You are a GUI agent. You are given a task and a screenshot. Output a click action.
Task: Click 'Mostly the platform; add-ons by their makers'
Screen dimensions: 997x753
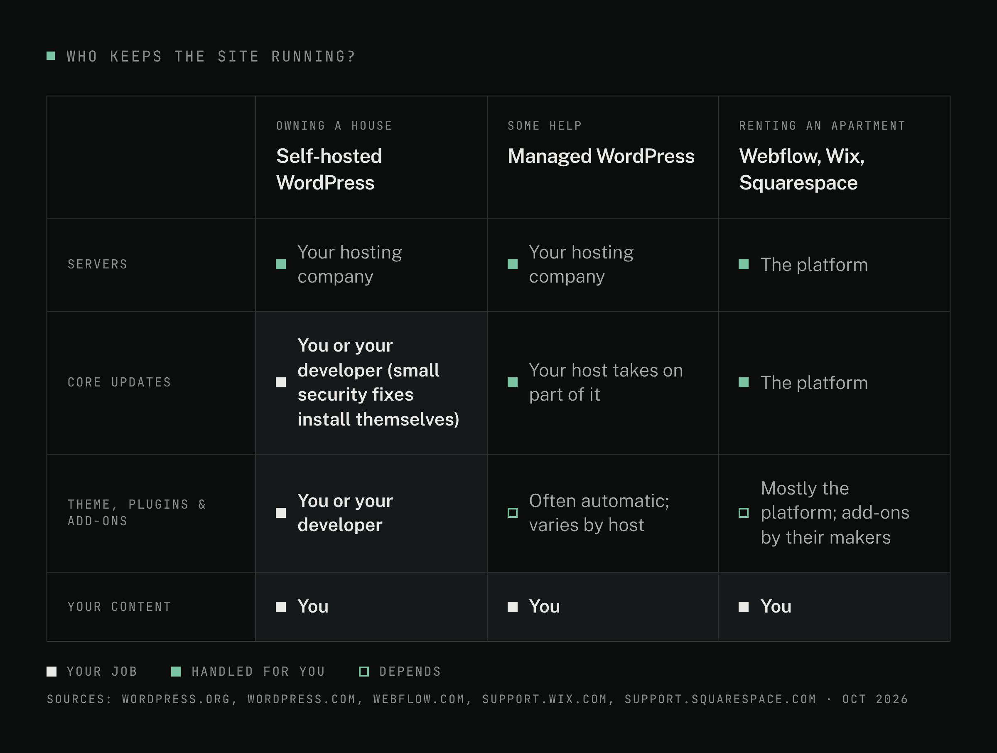[x=835, y=513]
